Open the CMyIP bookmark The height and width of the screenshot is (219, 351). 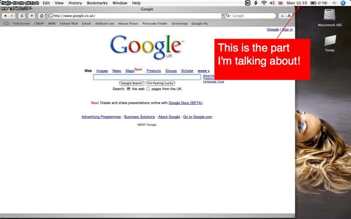pyautogui.click(x=39, y=24)
